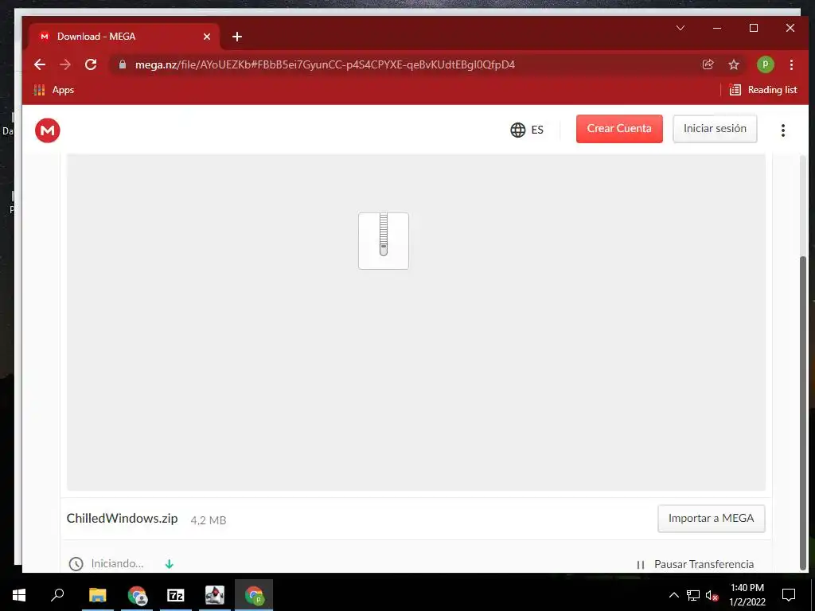Click active Chrome icon with p badge
The width and height of the screenshot is (815, 611).
click(254, 595)
